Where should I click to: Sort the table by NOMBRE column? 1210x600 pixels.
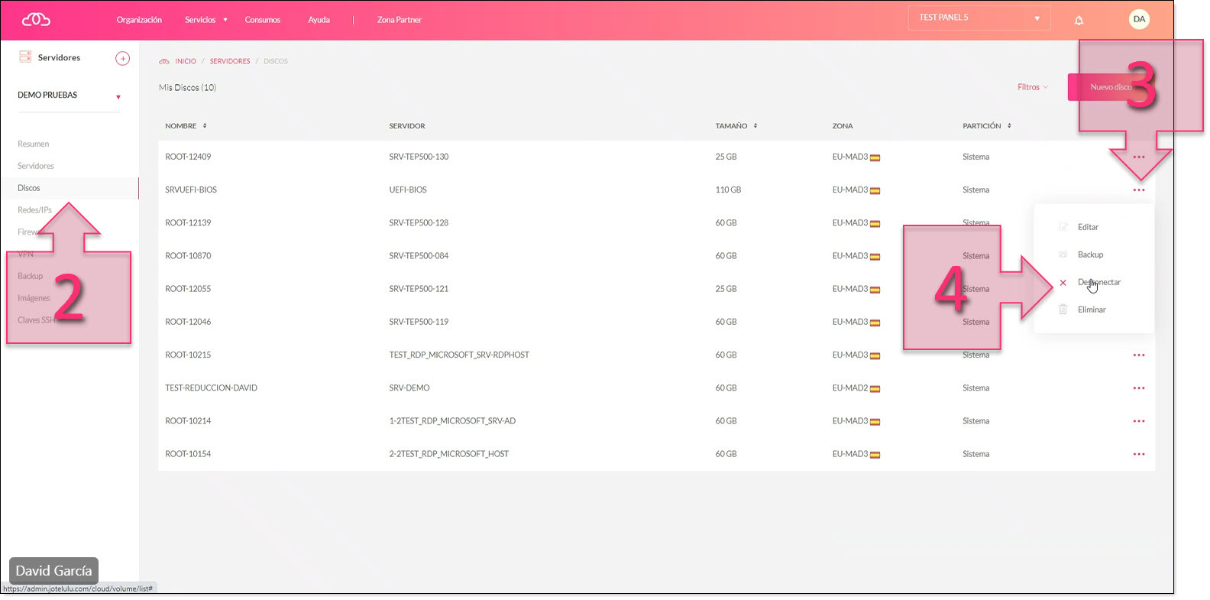click(x=186, y=126)
